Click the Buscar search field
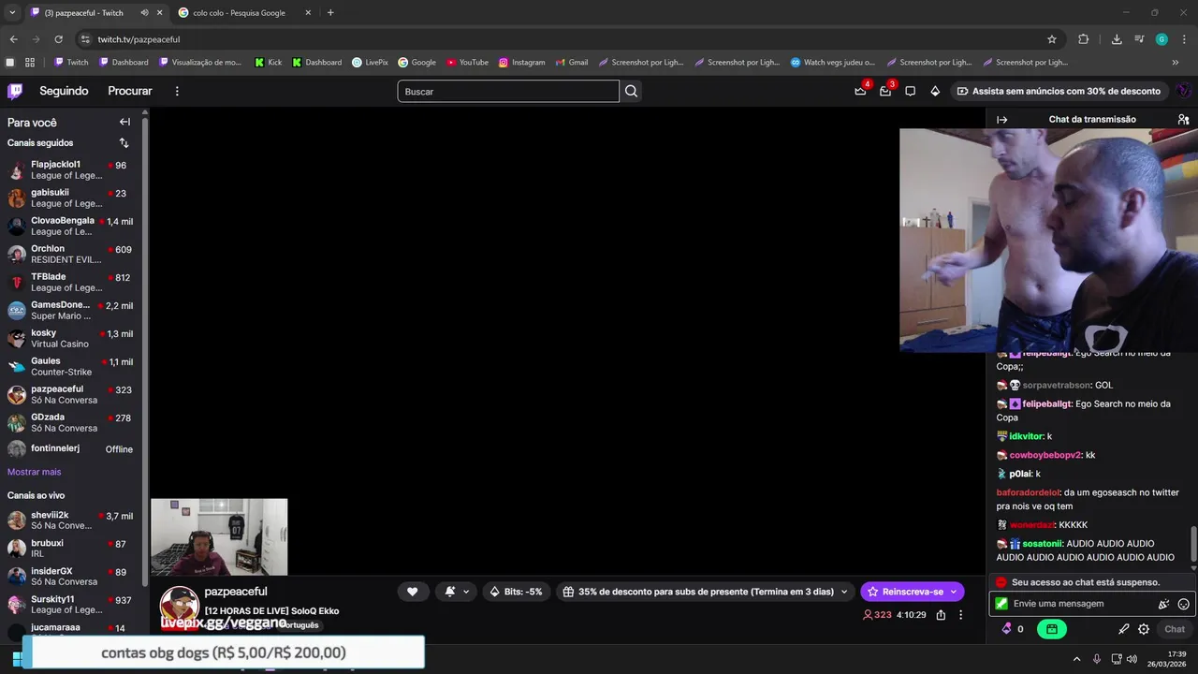Screen dimensions: 1198x674 (x=508, y=91)
